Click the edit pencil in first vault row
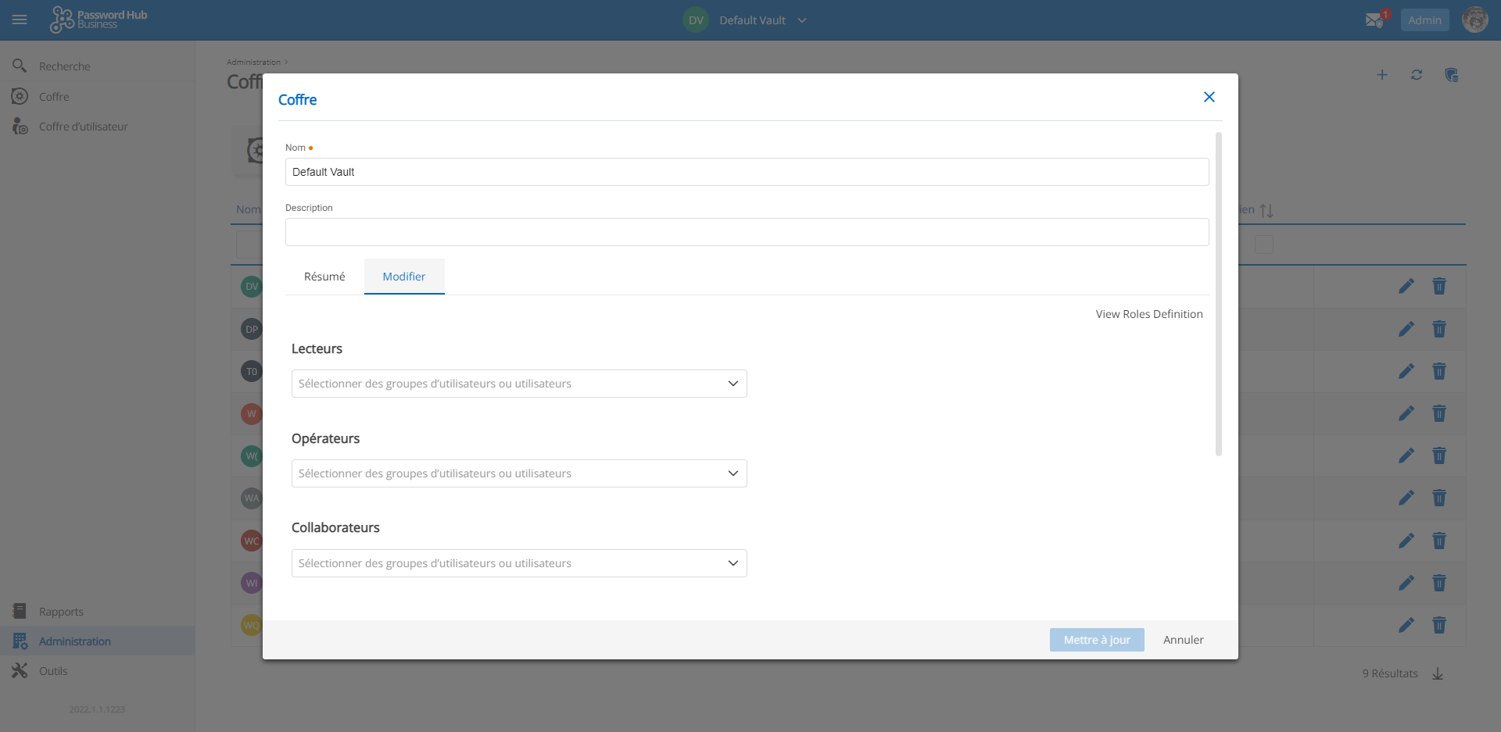The height and width of the screenshot is (732, 1501). (x=1406, y=286)
